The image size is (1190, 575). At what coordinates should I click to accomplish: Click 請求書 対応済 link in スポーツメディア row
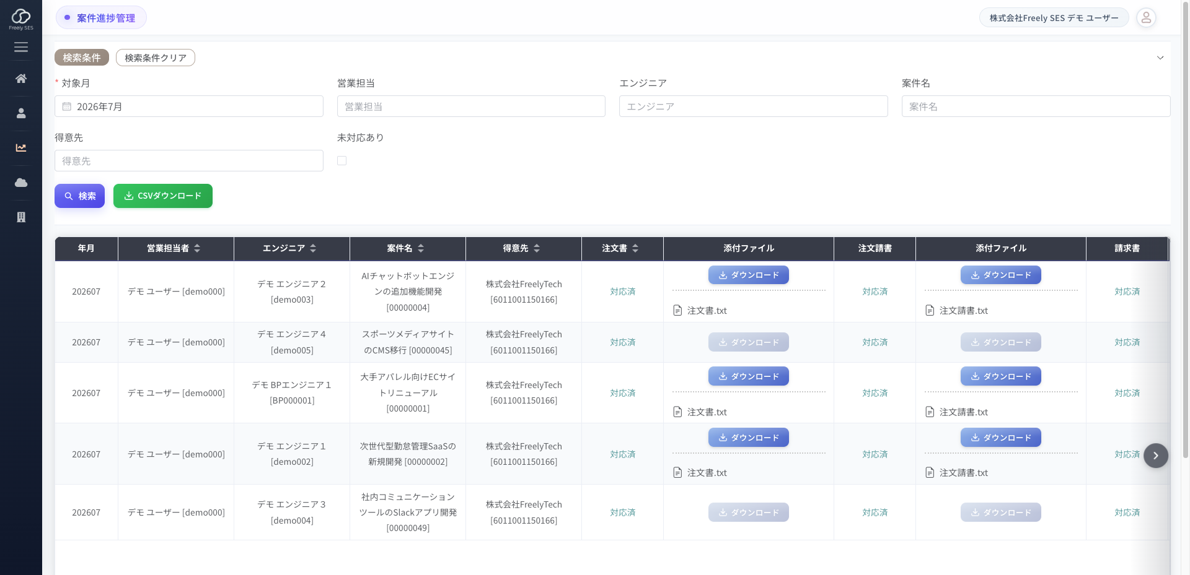click(x=1127, y=342)
